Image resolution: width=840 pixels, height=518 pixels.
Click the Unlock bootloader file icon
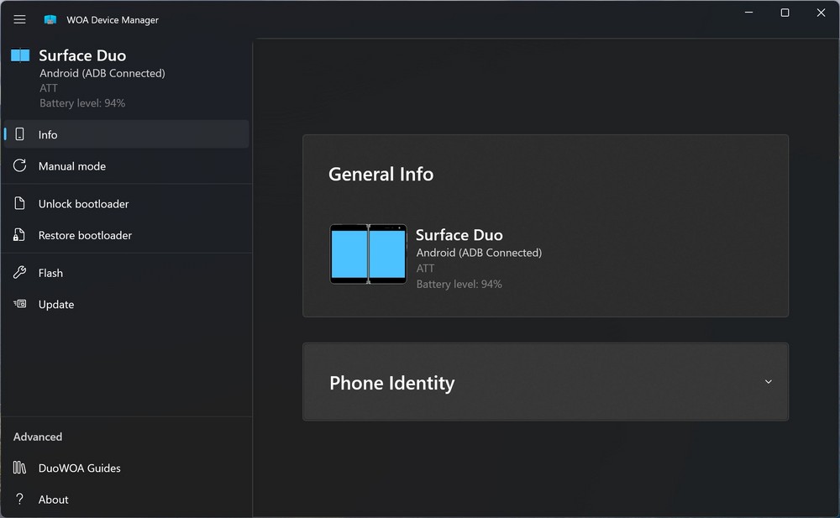tap(20, 204)
